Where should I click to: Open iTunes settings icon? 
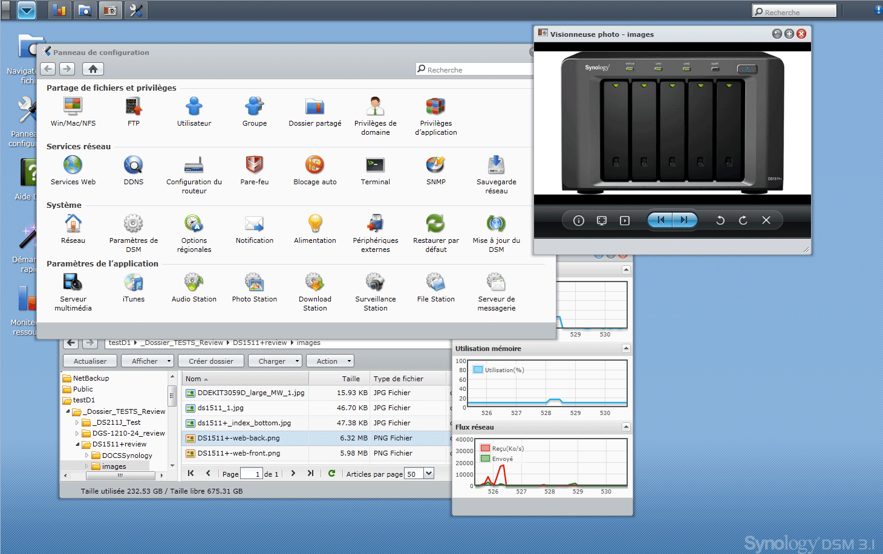(133, 282)
